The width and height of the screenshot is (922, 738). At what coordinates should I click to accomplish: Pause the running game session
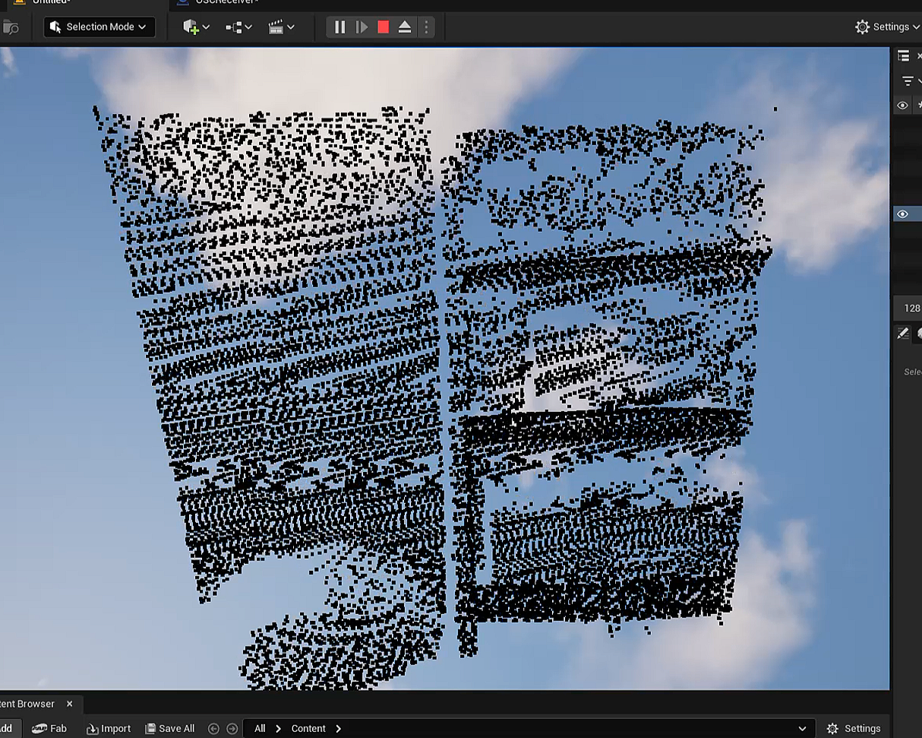click(x=339, y=27)
